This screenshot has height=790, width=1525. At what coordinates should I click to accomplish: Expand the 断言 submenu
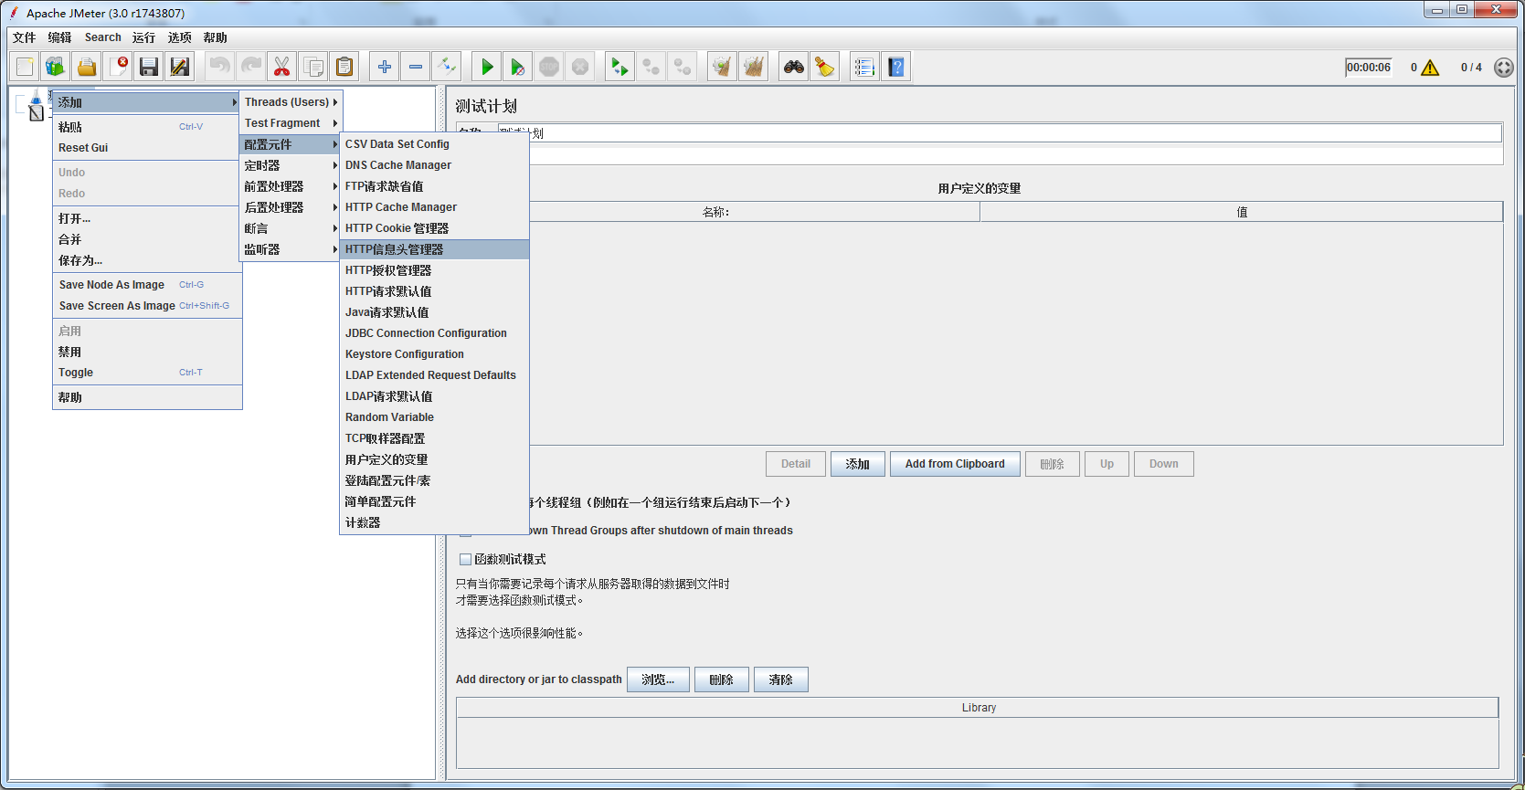point(291,228)
